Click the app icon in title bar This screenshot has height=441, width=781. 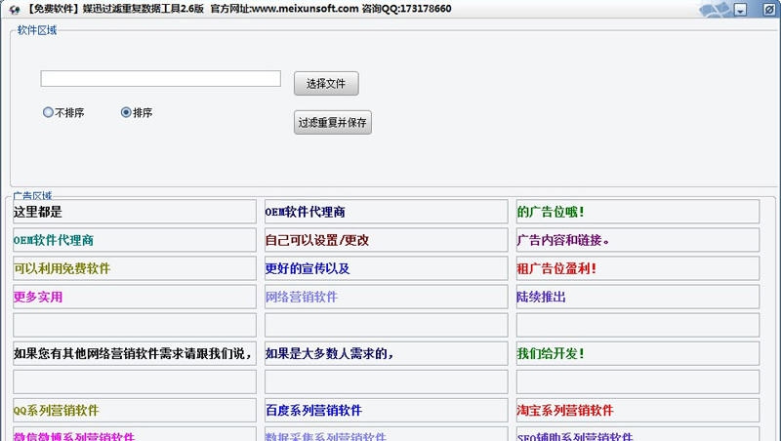[x=14, y=9]
